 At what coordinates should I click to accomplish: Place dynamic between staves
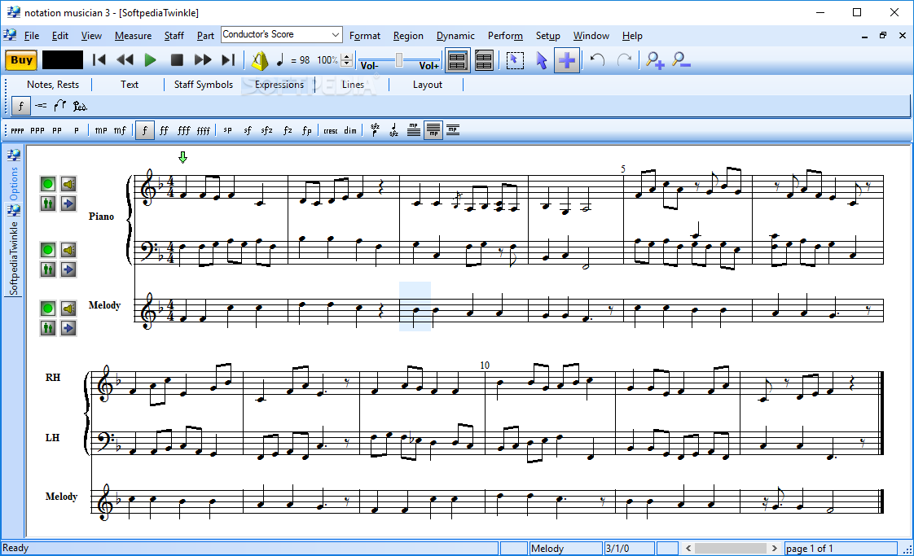(x=453, y=130)
